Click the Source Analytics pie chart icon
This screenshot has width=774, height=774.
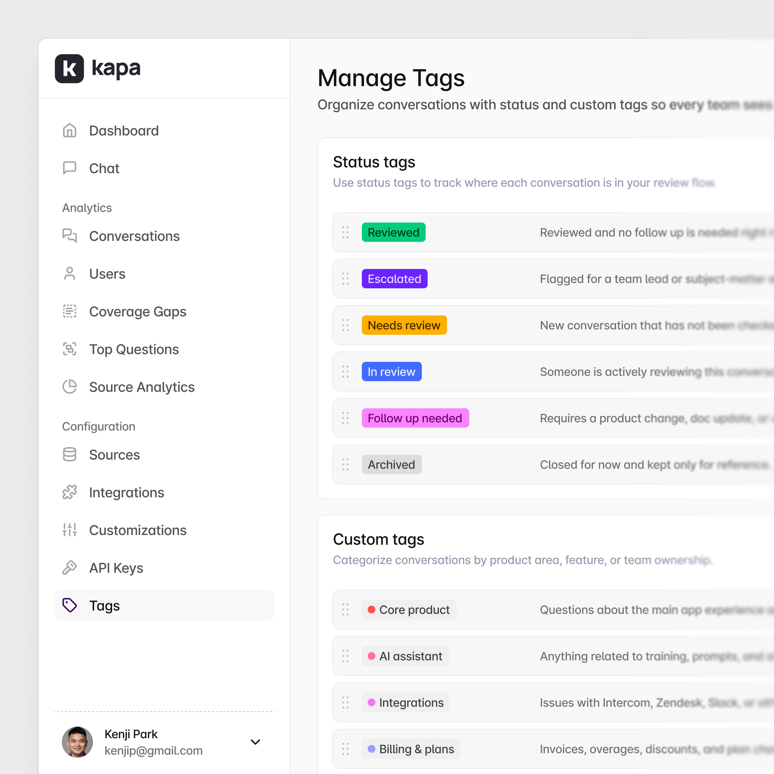coord(70,387)
